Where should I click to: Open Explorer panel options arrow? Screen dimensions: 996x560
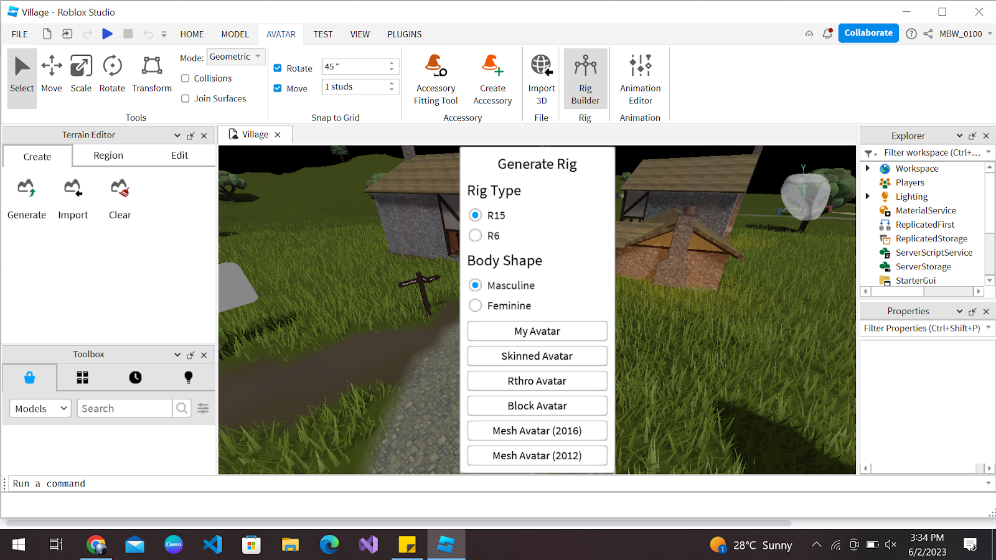tap(959, 136)
